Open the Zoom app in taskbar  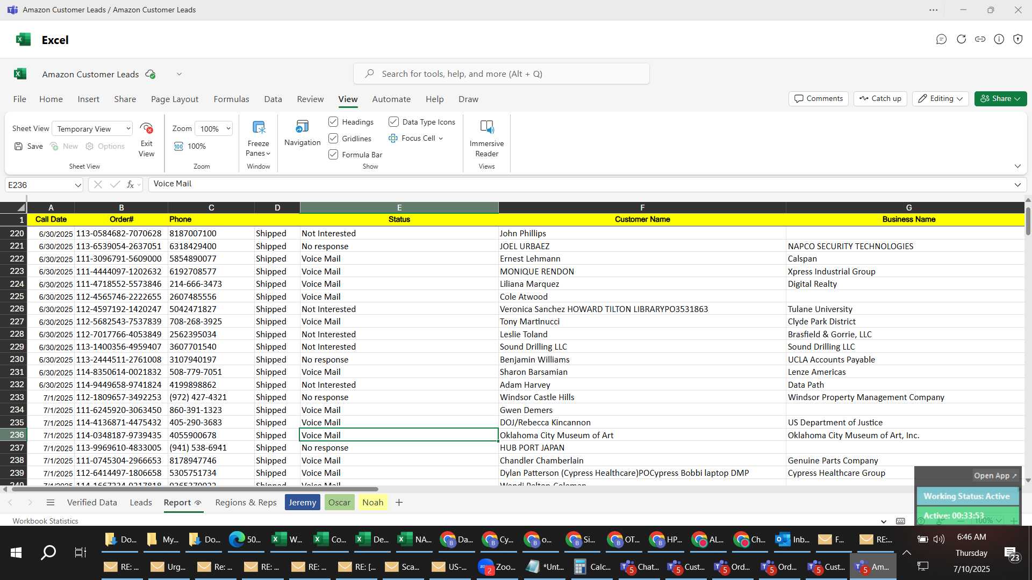(498, 567)
